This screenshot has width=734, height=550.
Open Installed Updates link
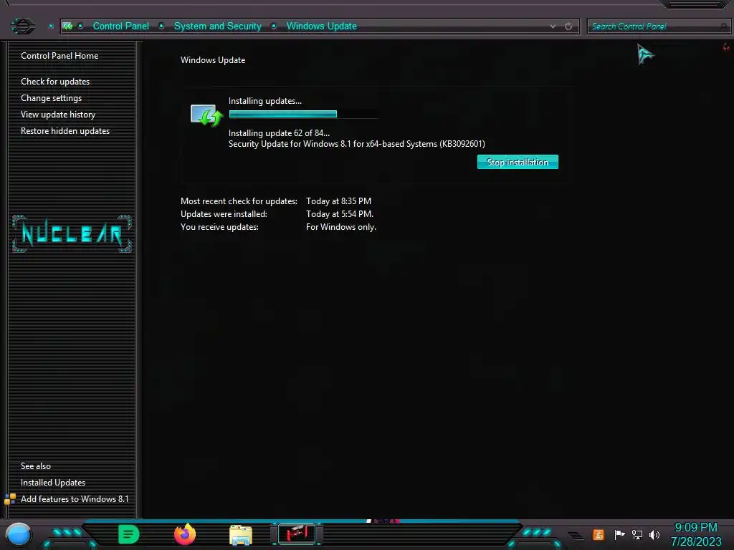(53, 483)
